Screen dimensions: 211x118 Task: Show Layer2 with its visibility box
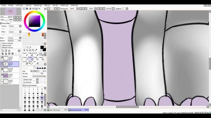click(x=2, y=81)
